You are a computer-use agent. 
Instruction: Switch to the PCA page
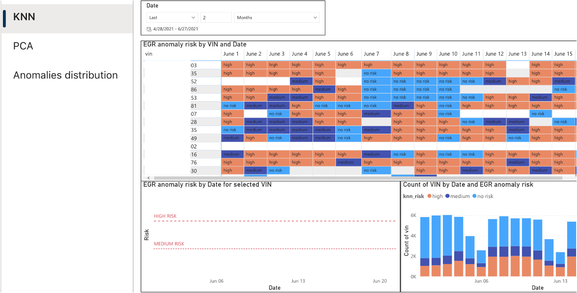coord(23,46)
